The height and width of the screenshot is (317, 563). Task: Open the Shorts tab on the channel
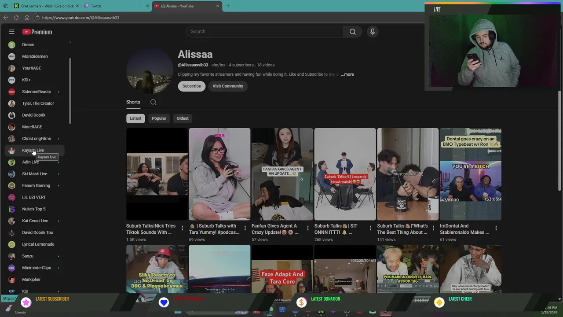pyautogui.click(x=133, y=102)
